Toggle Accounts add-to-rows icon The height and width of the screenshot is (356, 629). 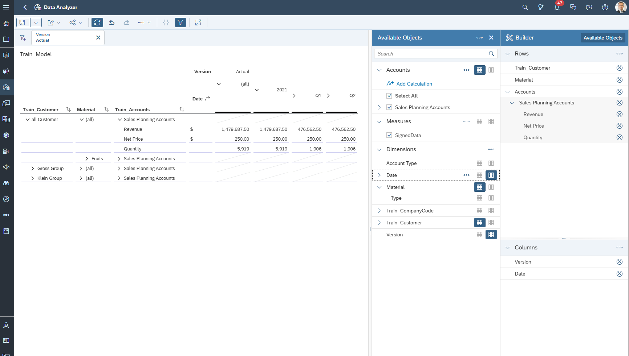coord(480,70)
